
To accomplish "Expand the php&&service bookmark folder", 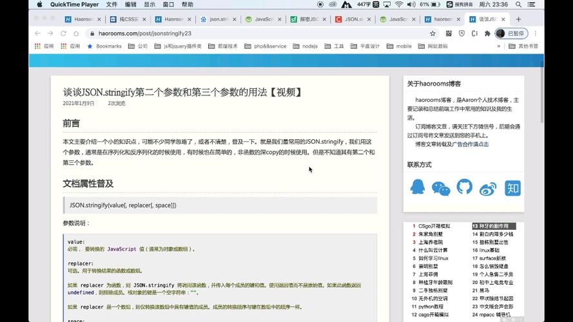I will [x=266, y=46].
